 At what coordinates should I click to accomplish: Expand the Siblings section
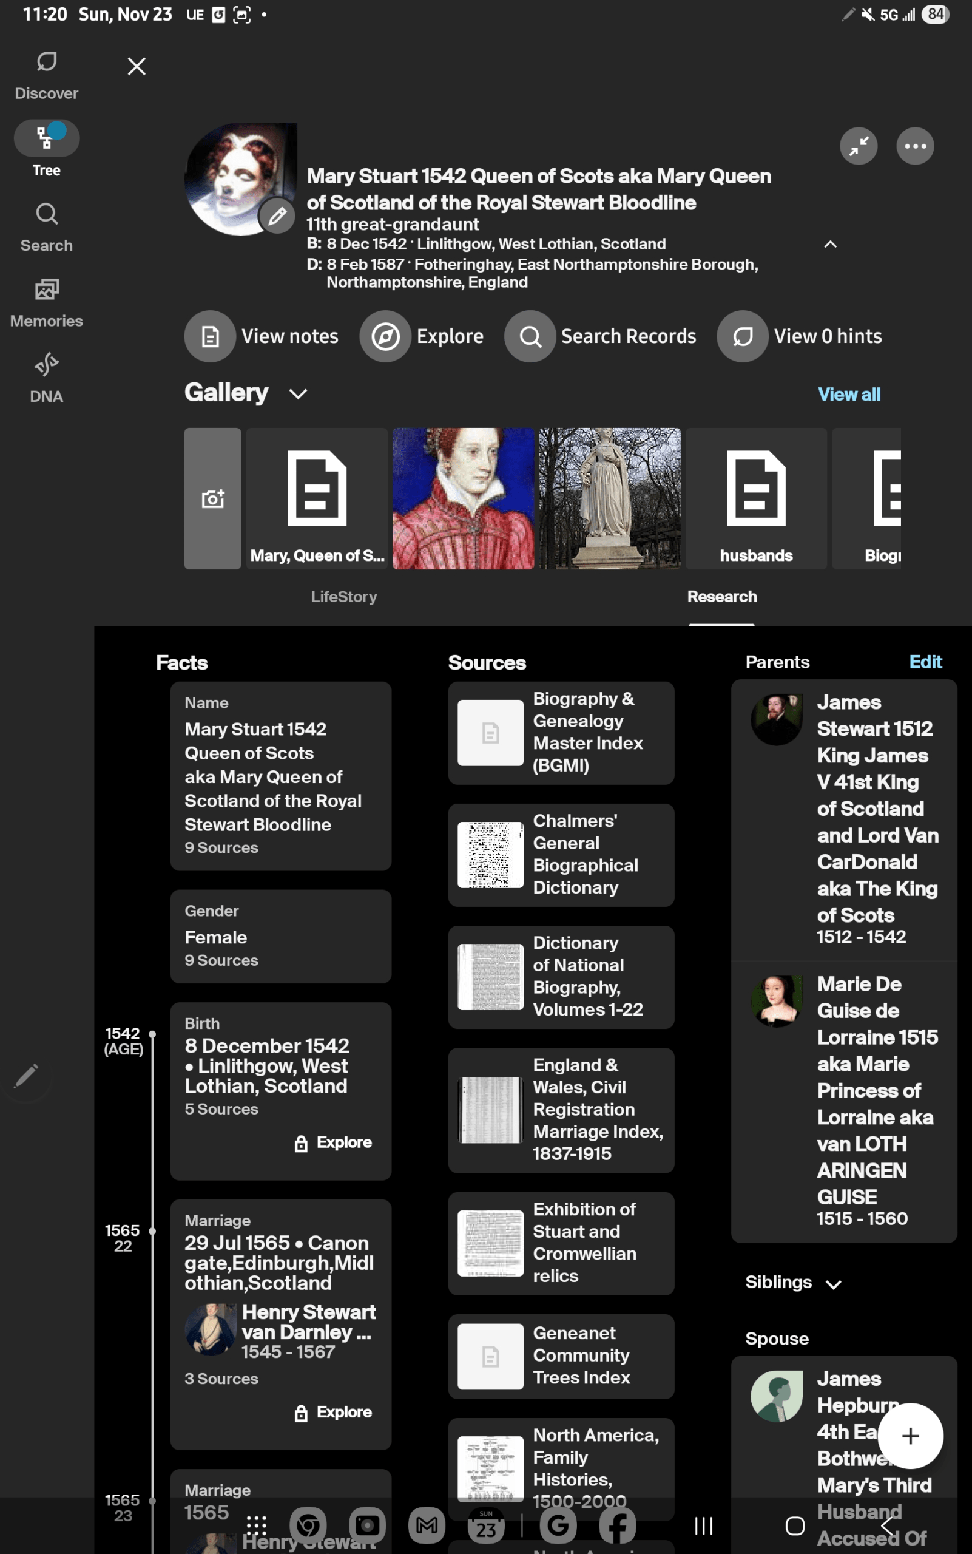(833, 1284)
